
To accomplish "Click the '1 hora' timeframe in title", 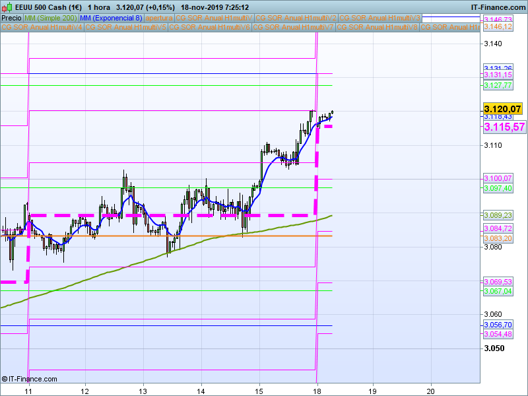I will 98,7.
